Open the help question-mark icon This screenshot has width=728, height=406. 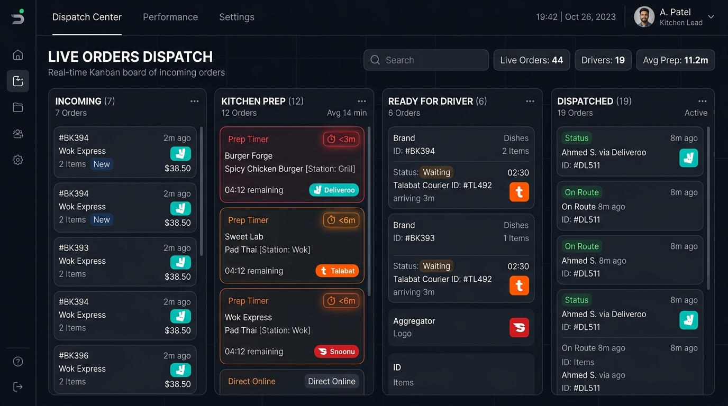pyautogui.click(x=18, y=362)
